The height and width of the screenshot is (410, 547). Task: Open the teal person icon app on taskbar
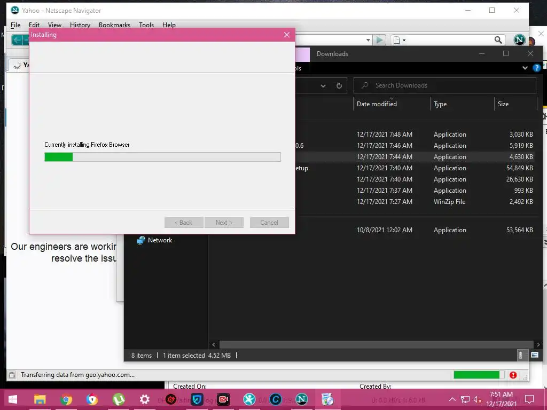[249, 399]
